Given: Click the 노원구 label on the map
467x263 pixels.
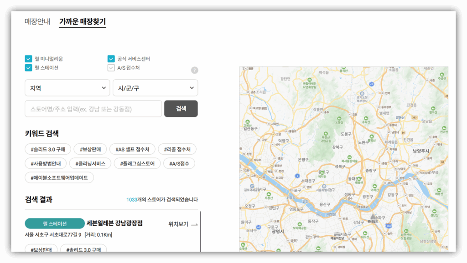Looking at the screenshot, I should click(363, 142).
